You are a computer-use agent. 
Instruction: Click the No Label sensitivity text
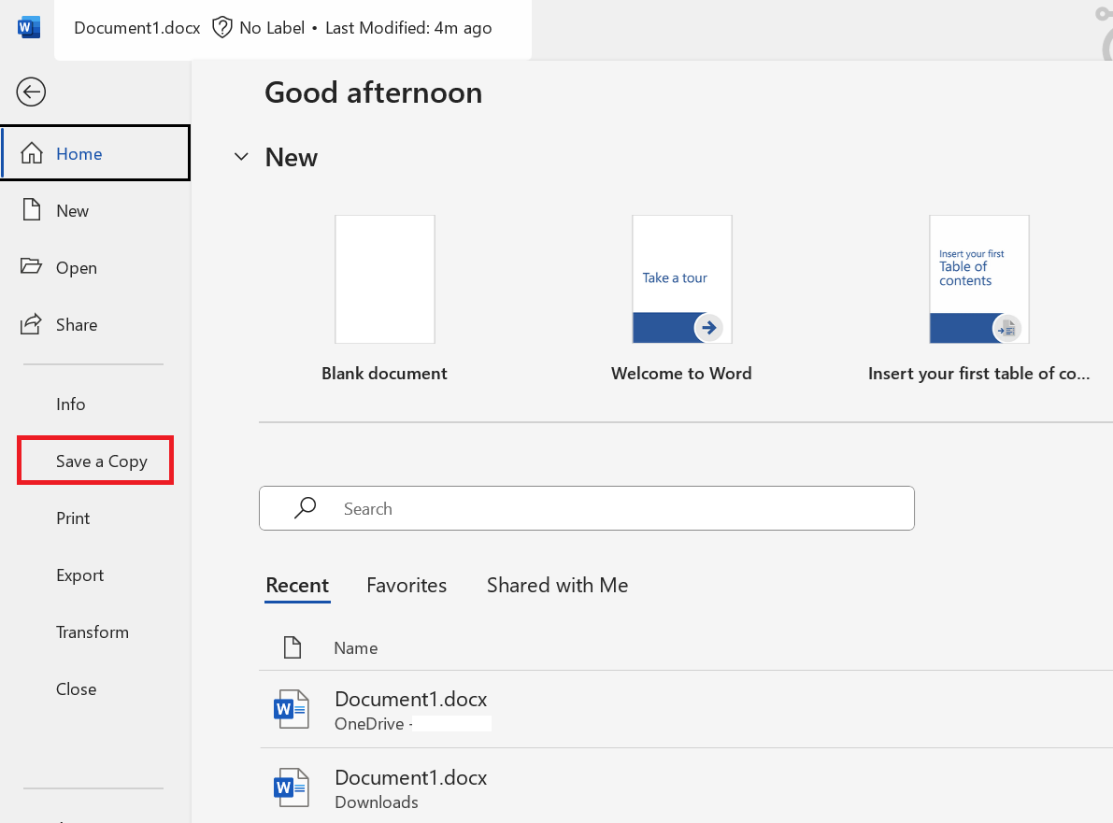pyautogui.click(x=272, y=28)
